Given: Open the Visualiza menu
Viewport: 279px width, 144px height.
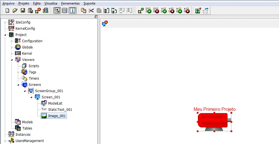Looking at the screenshot, I should 51,3.
